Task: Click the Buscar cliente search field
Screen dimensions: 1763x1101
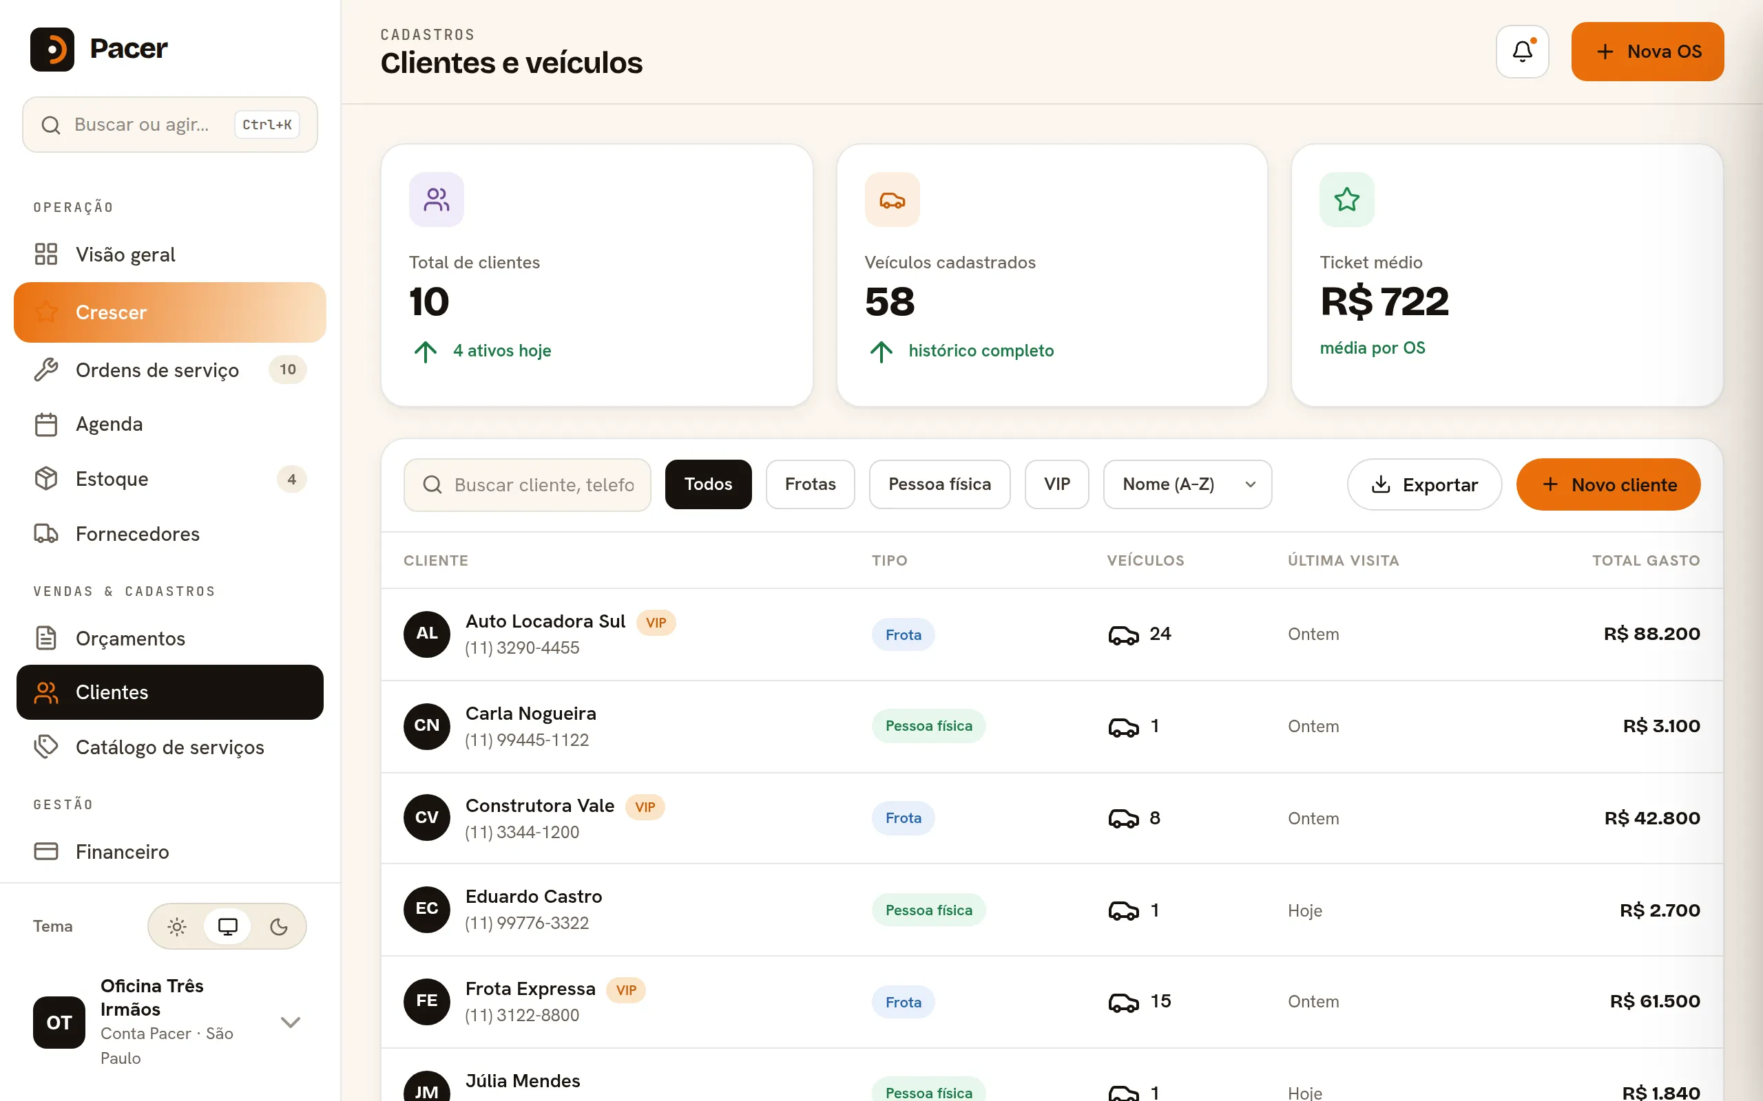Action: tap(527, 484)
